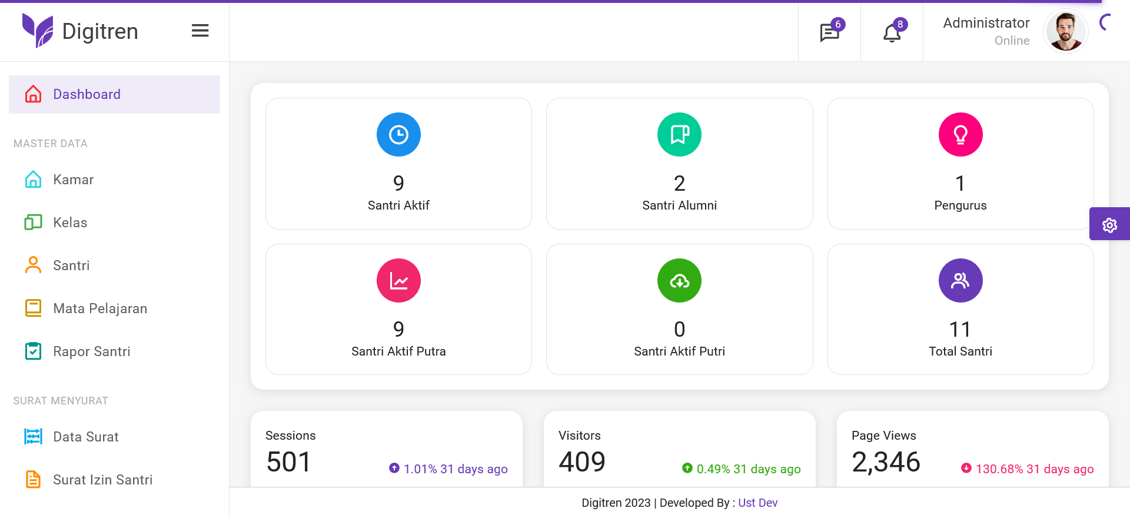
Task: Click the Administrator user name
Action: coord(986,23)
